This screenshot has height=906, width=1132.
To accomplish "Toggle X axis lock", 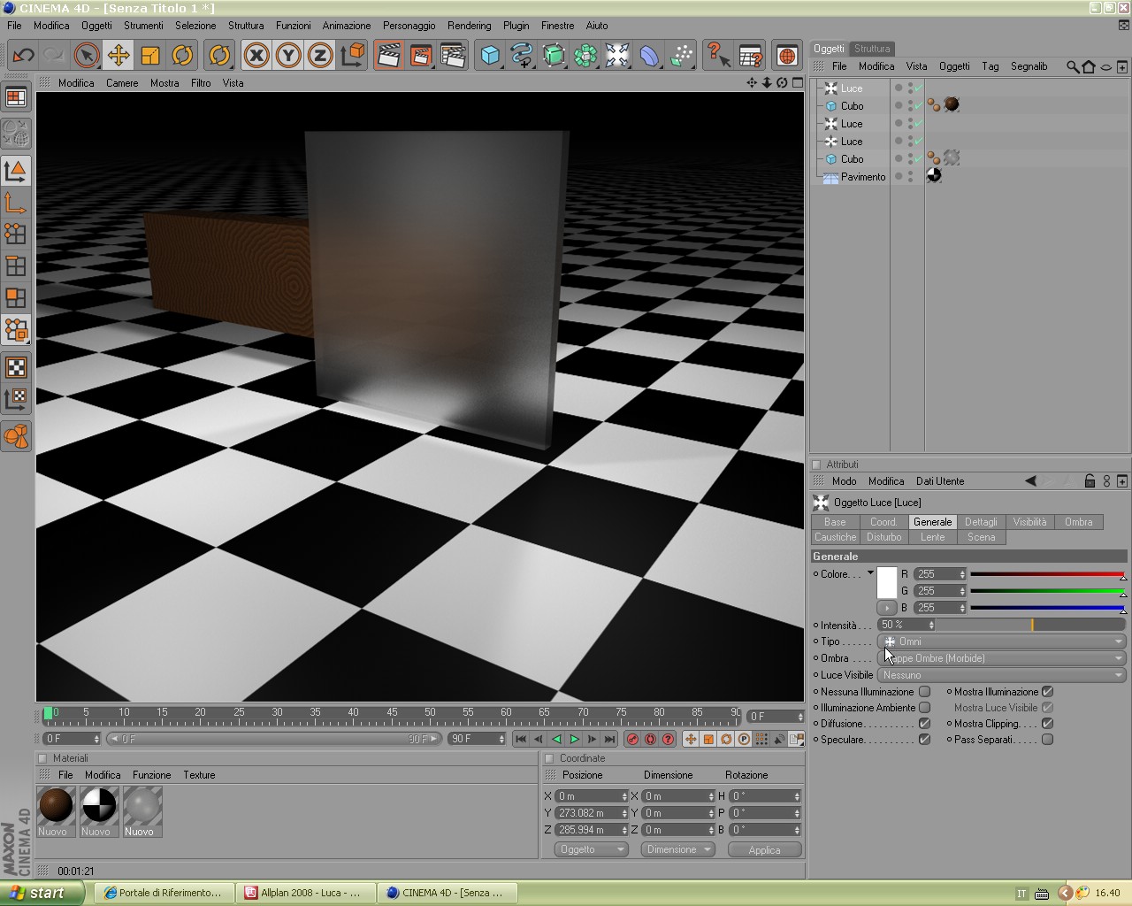I will pos(256,56).
